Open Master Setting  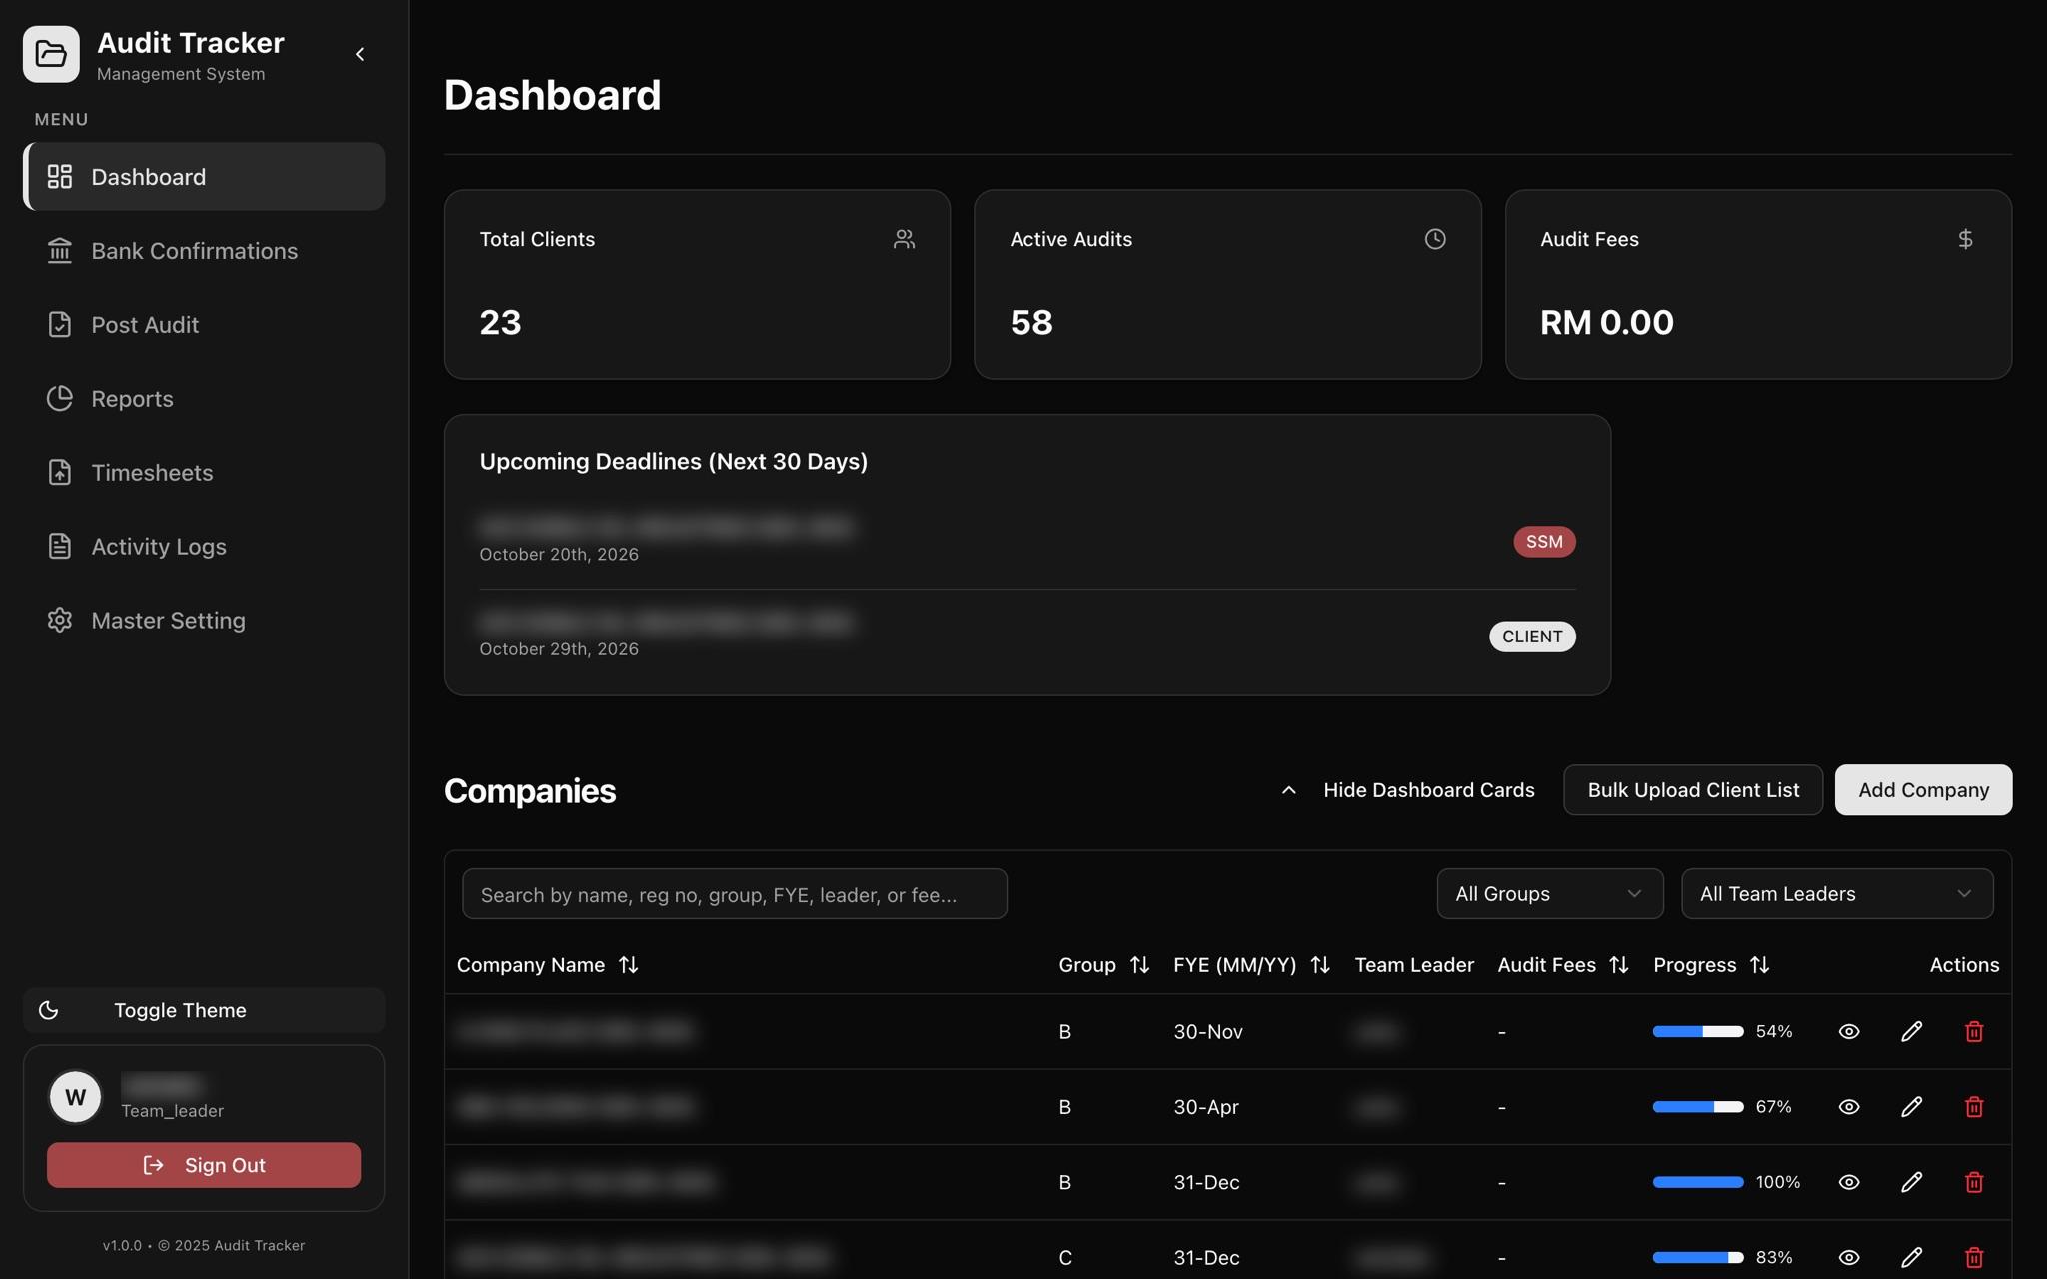[x=204, y=620]
